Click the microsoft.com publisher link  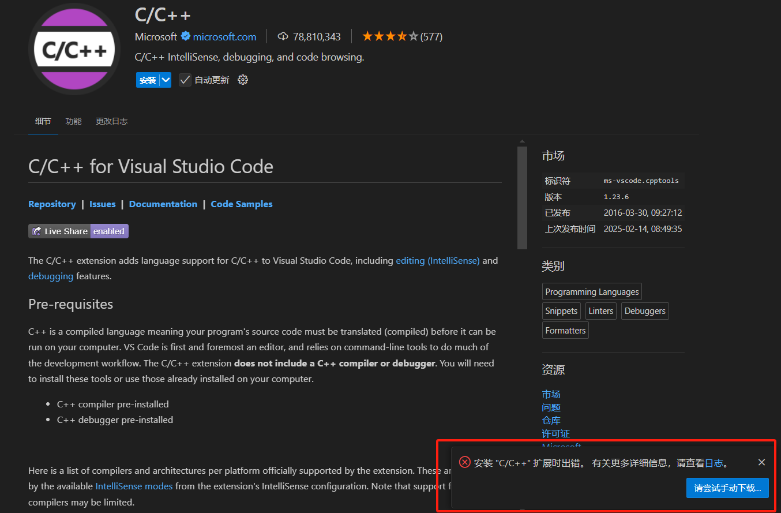[224, 36]
